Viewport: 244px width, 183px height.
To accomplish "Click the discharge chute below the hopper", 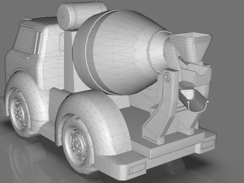I will coord(193,101).
